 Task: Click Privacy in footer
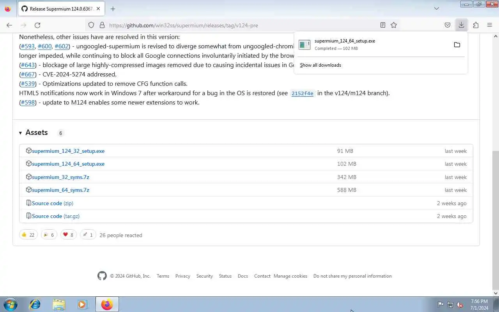(183, 276)
